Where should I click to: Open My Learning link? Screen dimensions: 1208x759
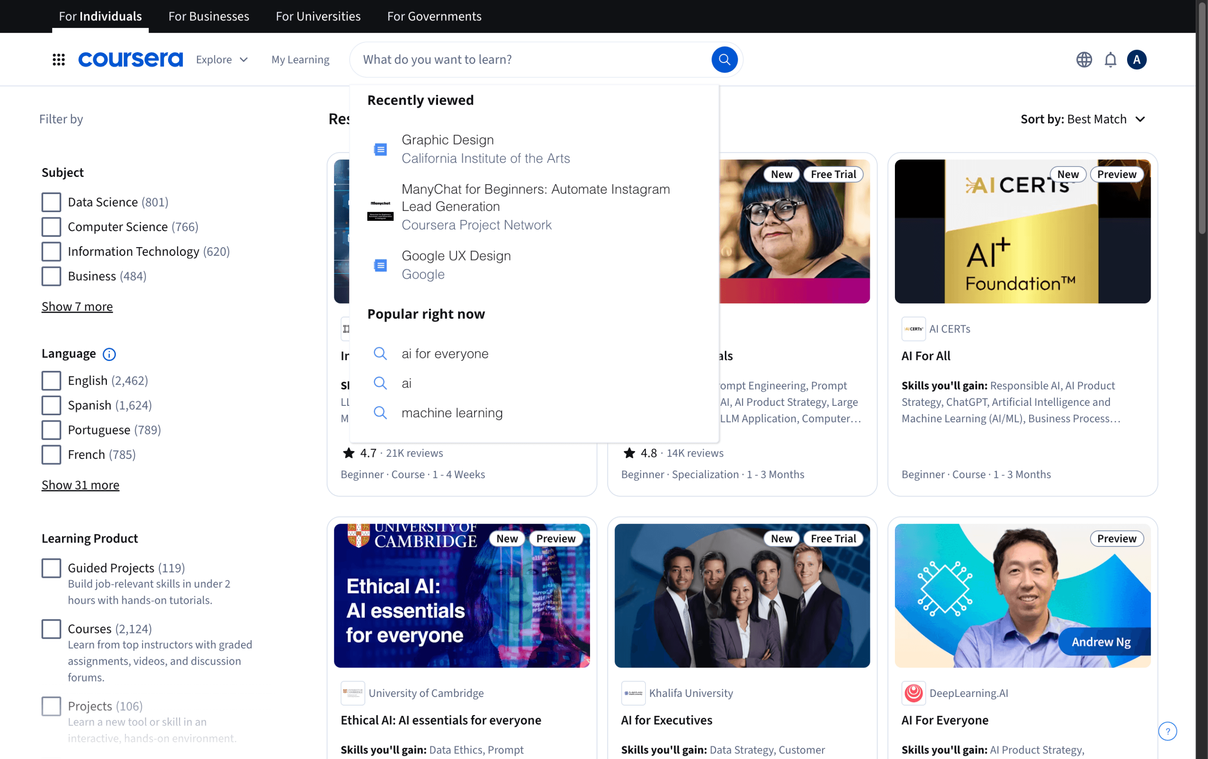pos(300,59)
